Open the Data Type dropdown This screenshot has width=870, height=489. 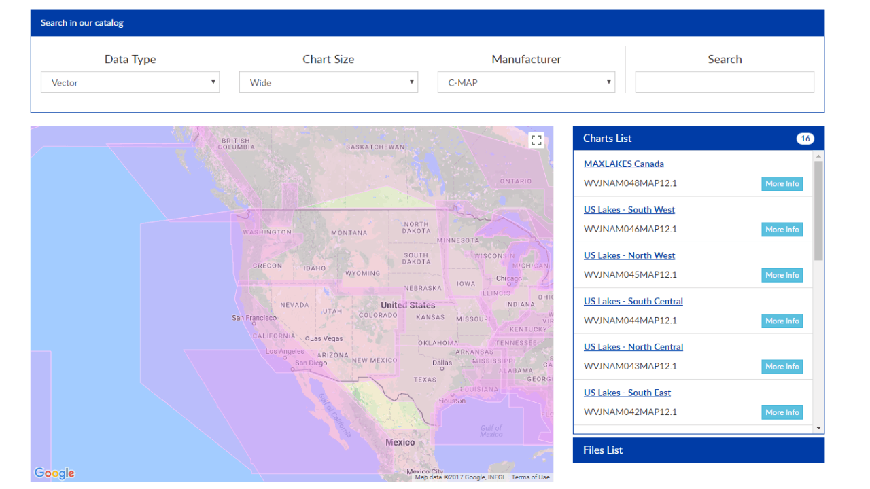point(130,82)
